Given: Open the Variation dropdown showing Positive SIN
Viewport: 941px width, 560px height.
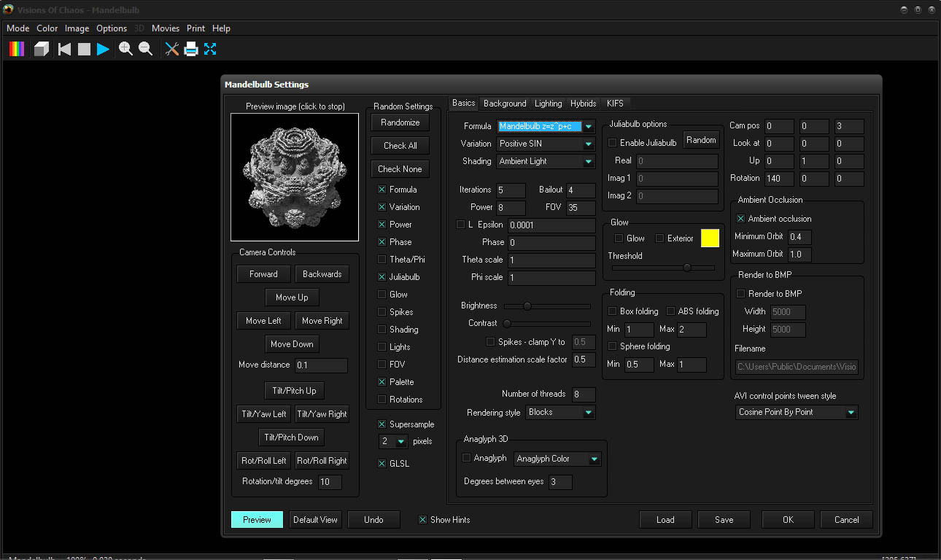Looking at the screenshot, I should tap(546, 144).
